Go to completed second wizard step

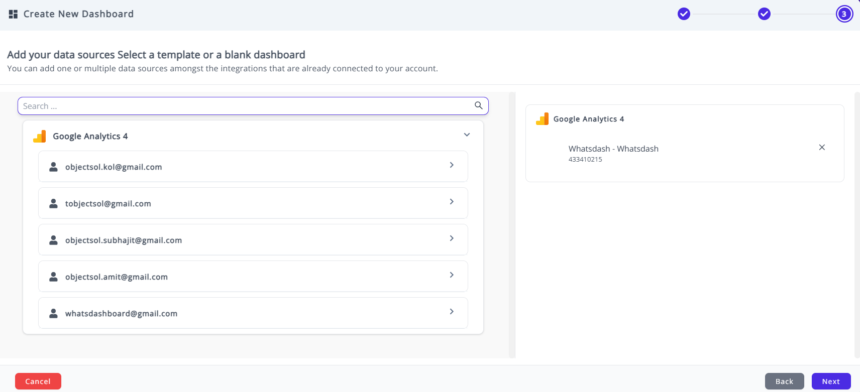(764, 14)
